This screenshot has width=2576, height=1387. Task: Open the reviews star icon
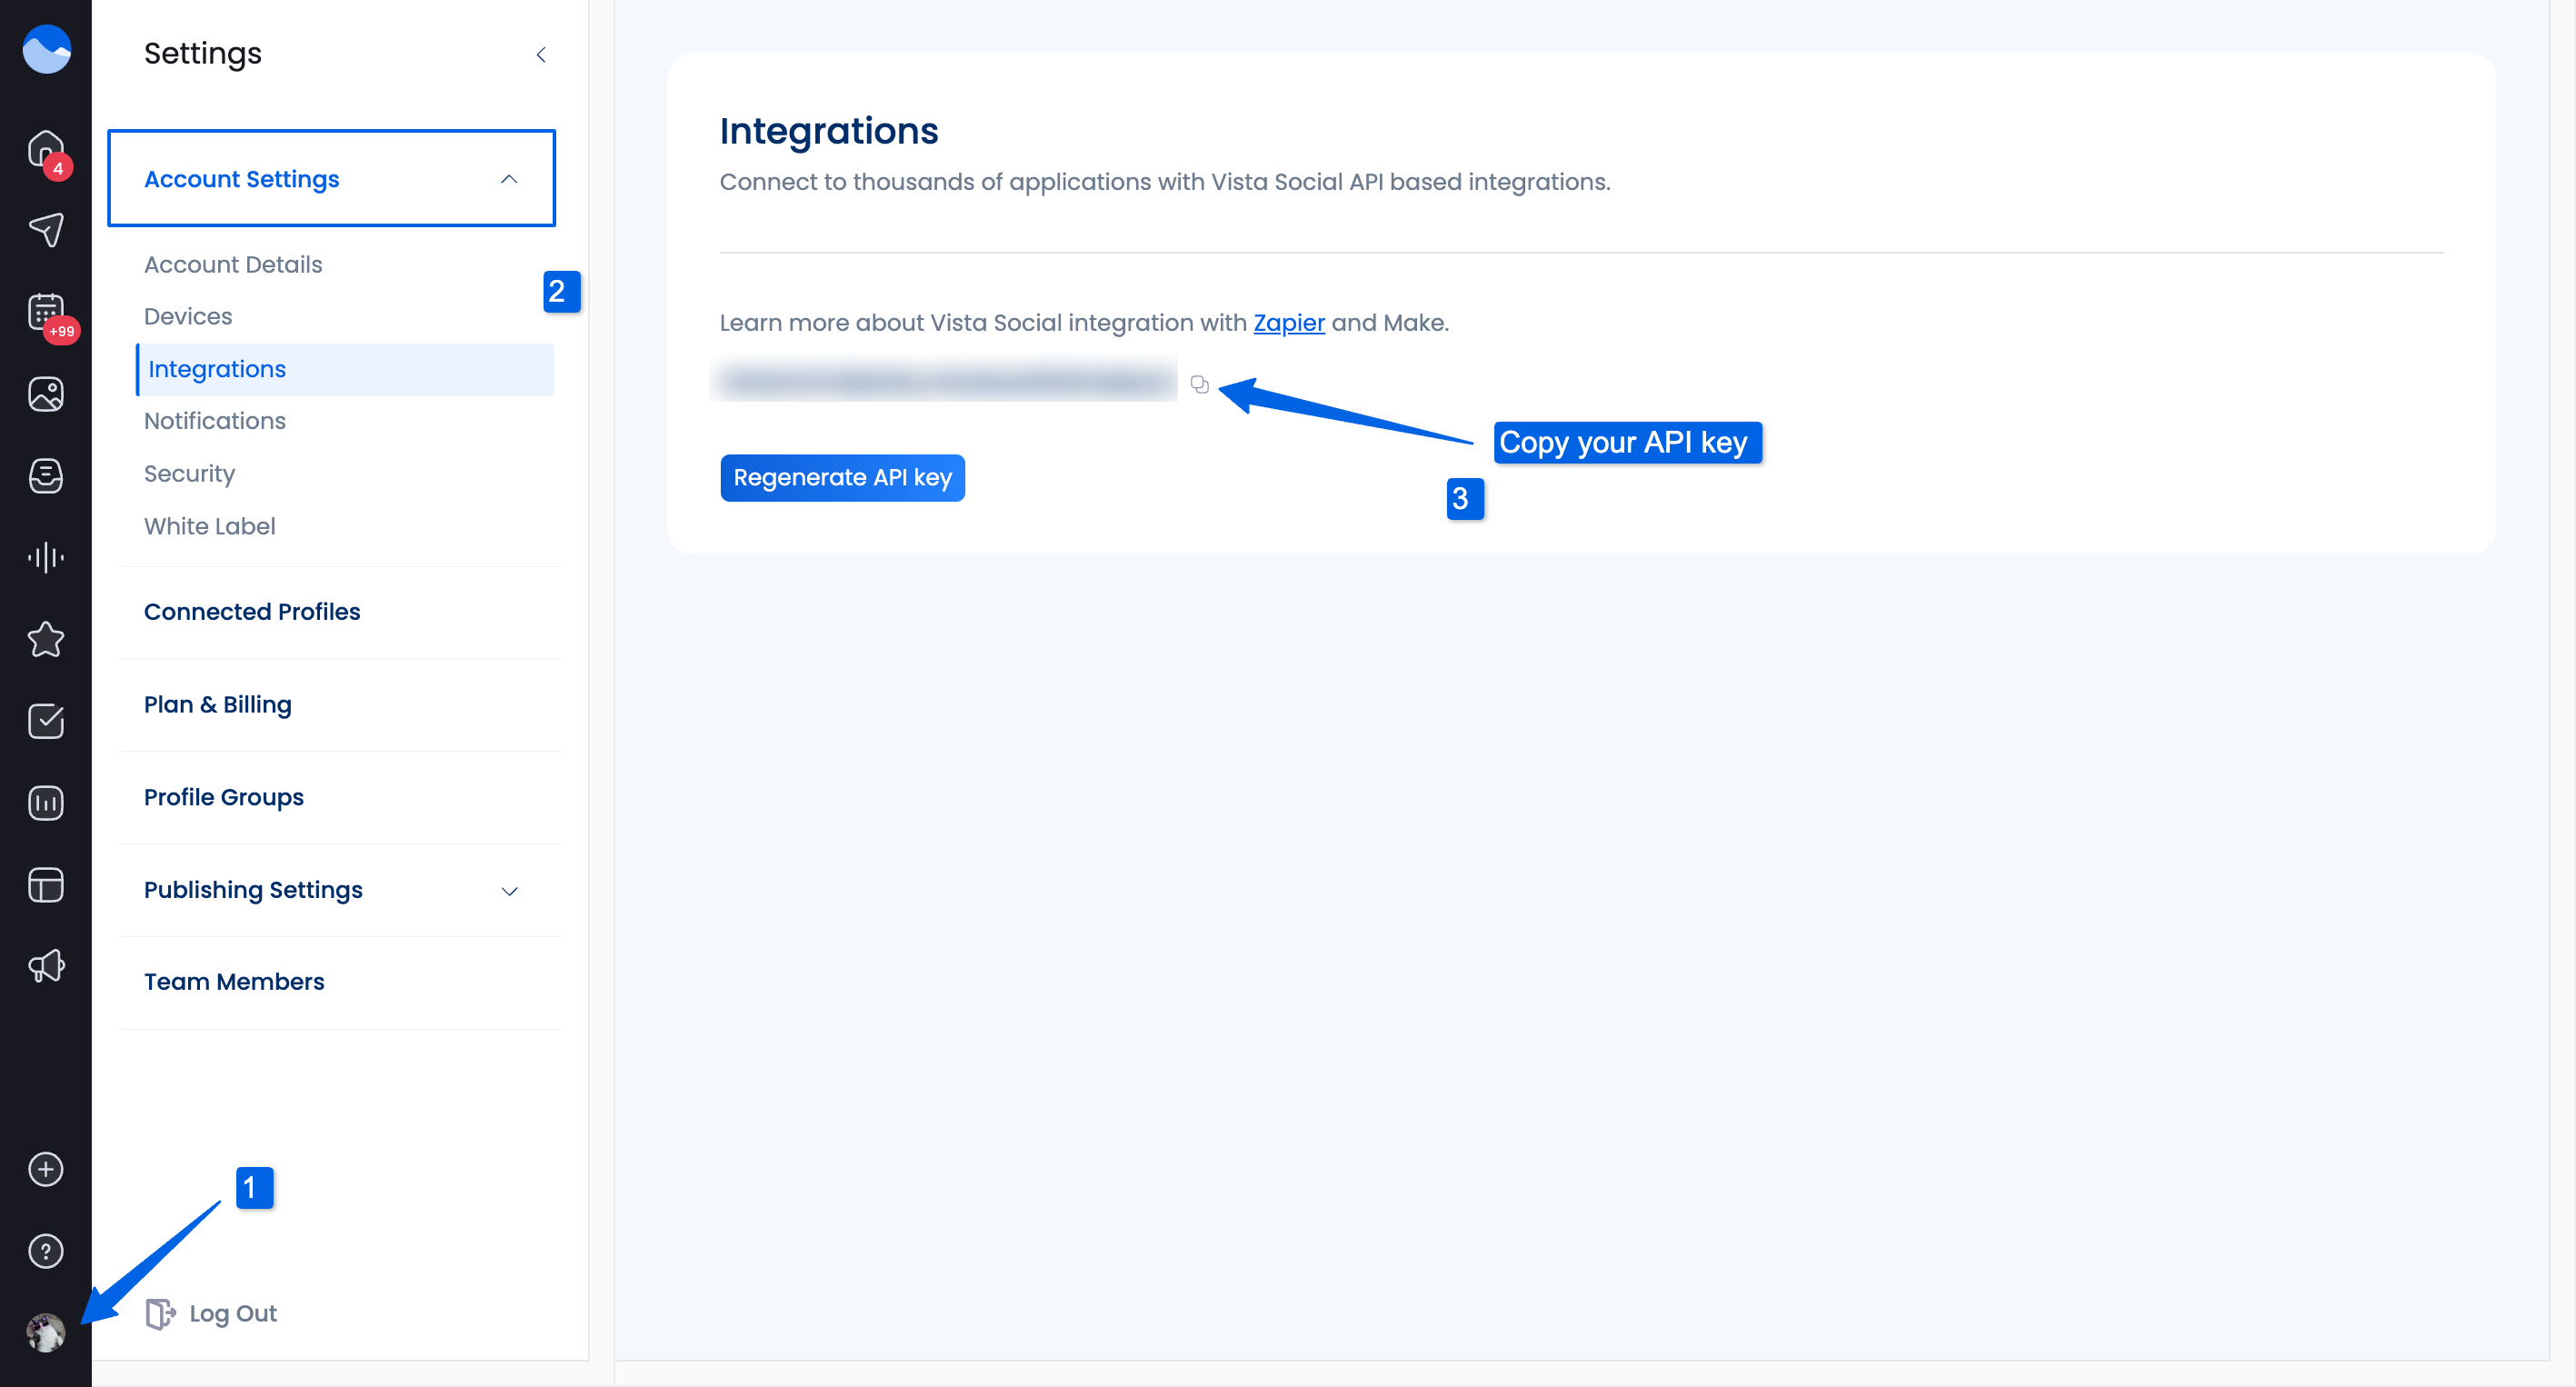click(46, 640)
